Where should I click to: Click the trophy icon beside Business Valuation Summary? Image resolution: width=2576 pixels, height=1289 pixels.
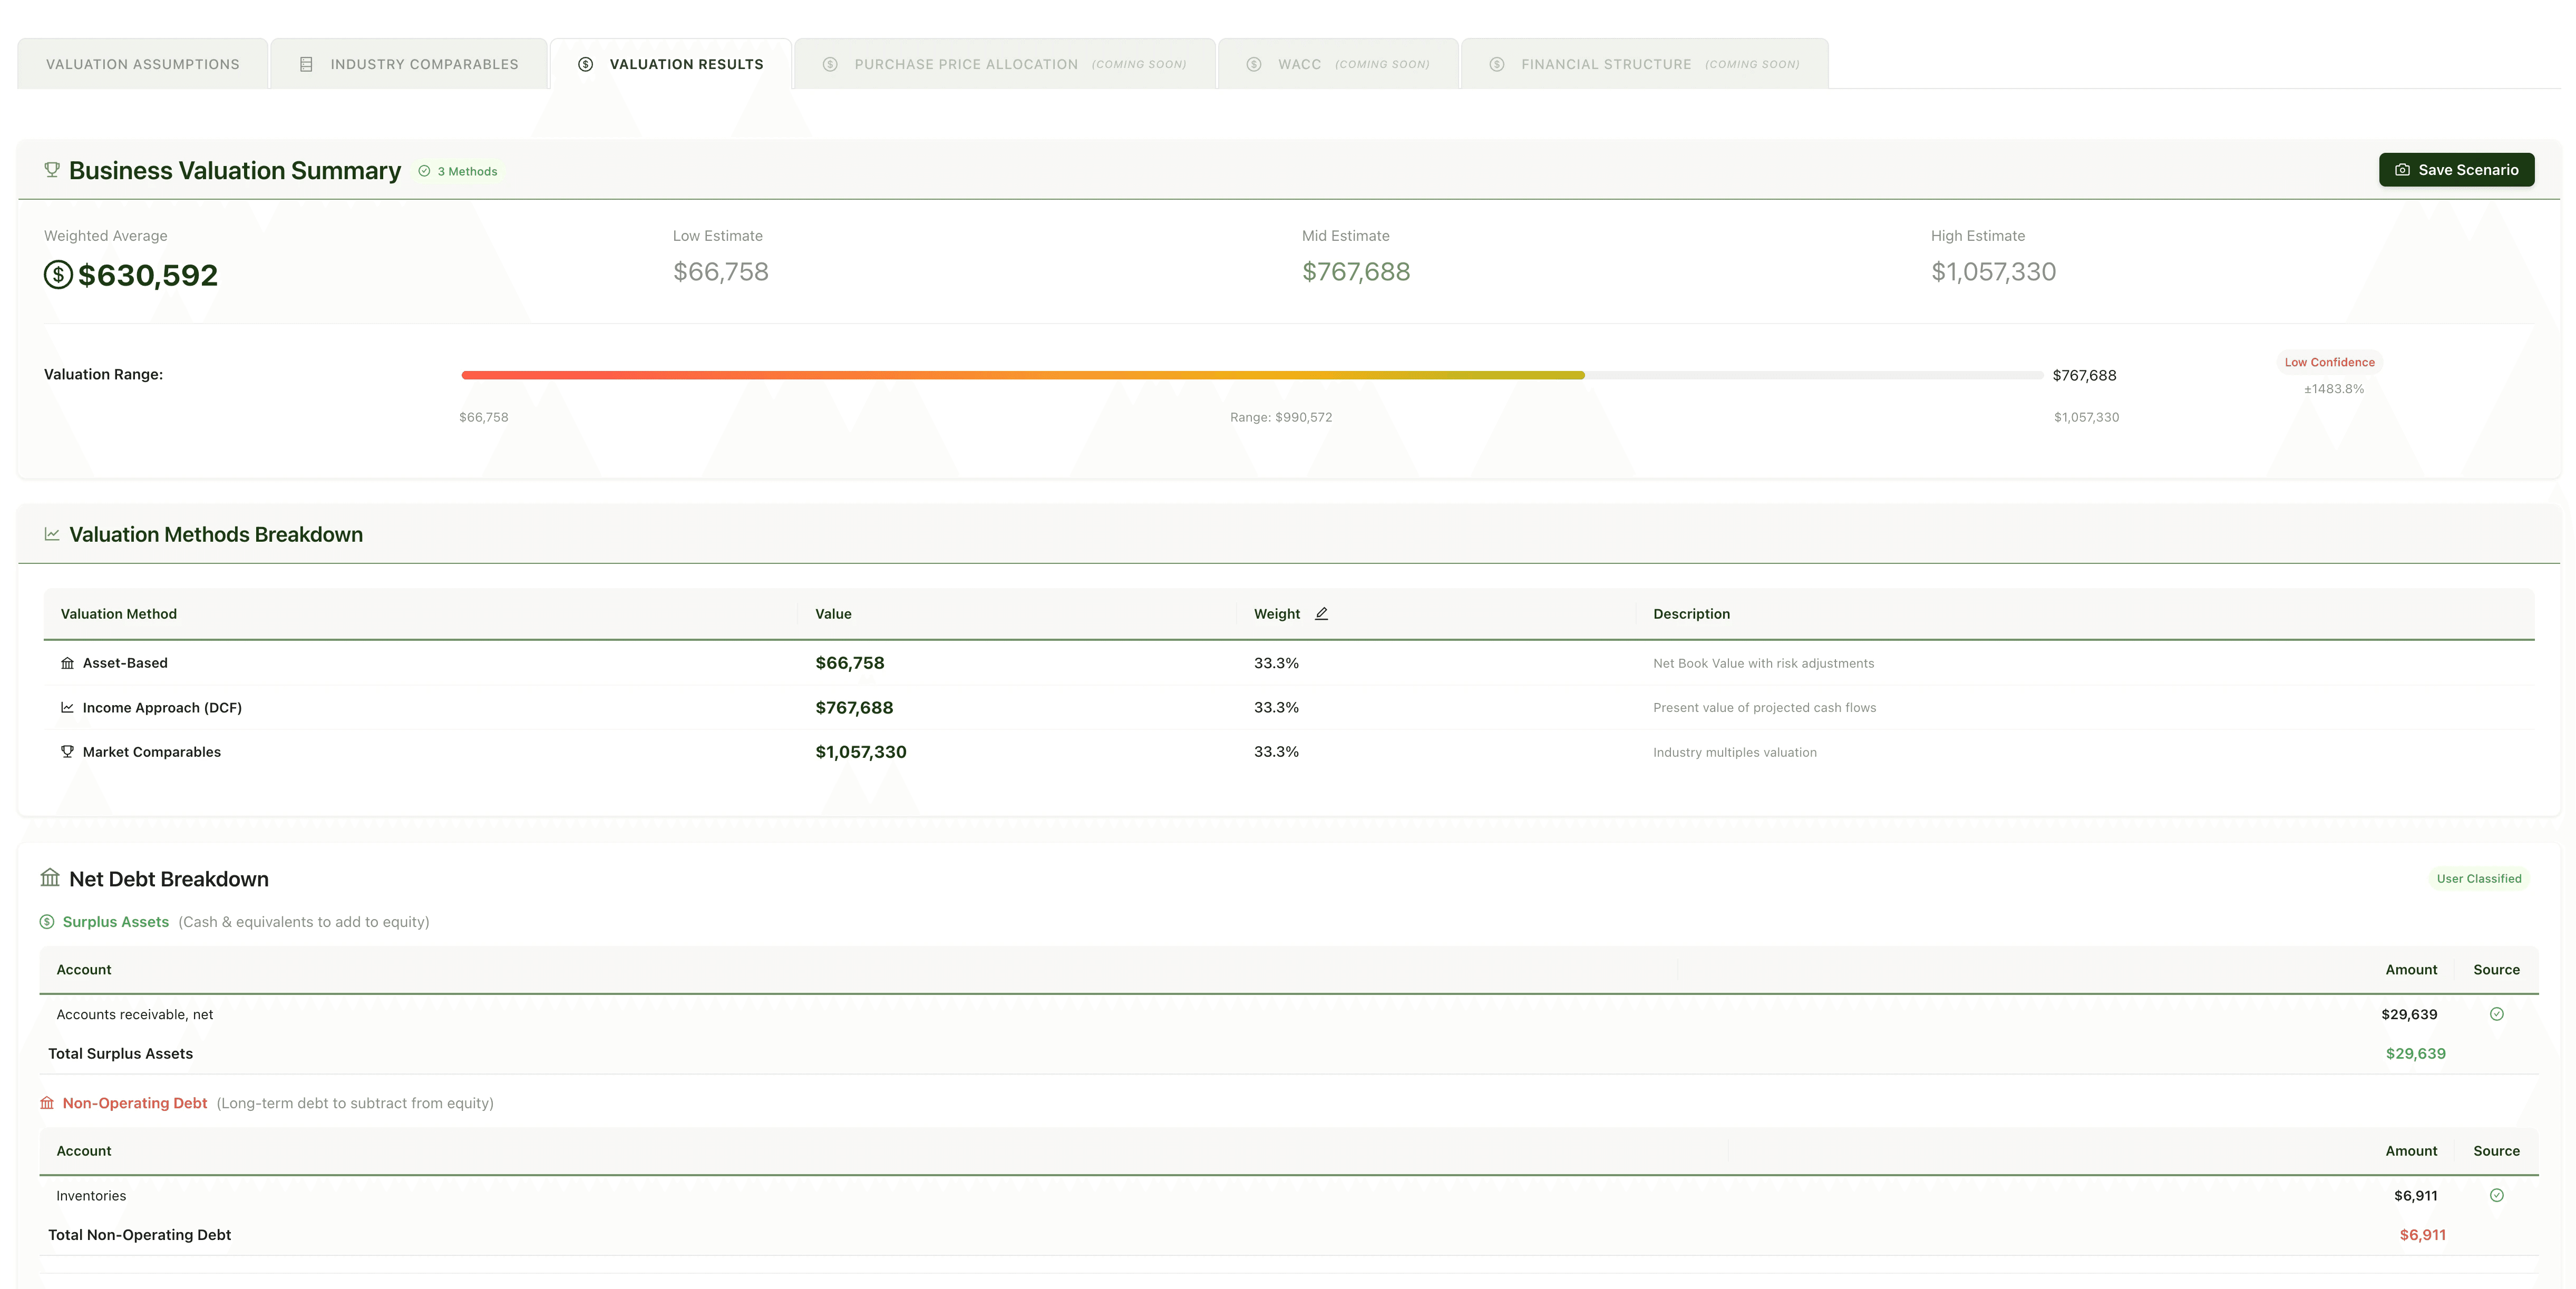pos(52,170)
